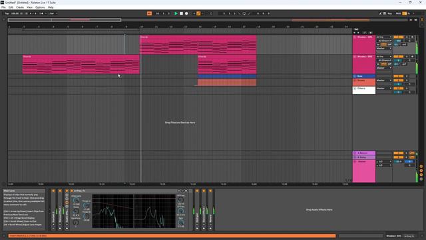Select the blue Bass track clip
This screenshot has height=240, width=426.
[227, 77]
